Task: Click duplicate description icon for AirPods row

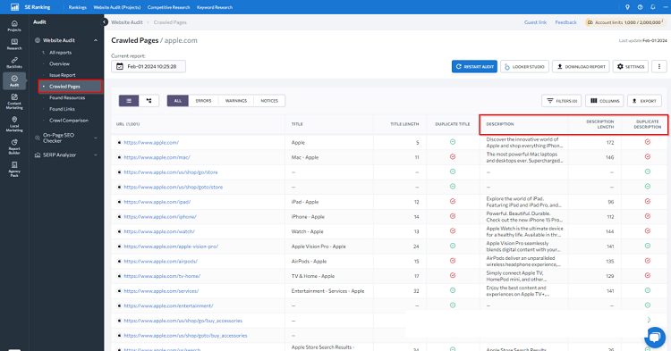Action: (x=648, y=261)
